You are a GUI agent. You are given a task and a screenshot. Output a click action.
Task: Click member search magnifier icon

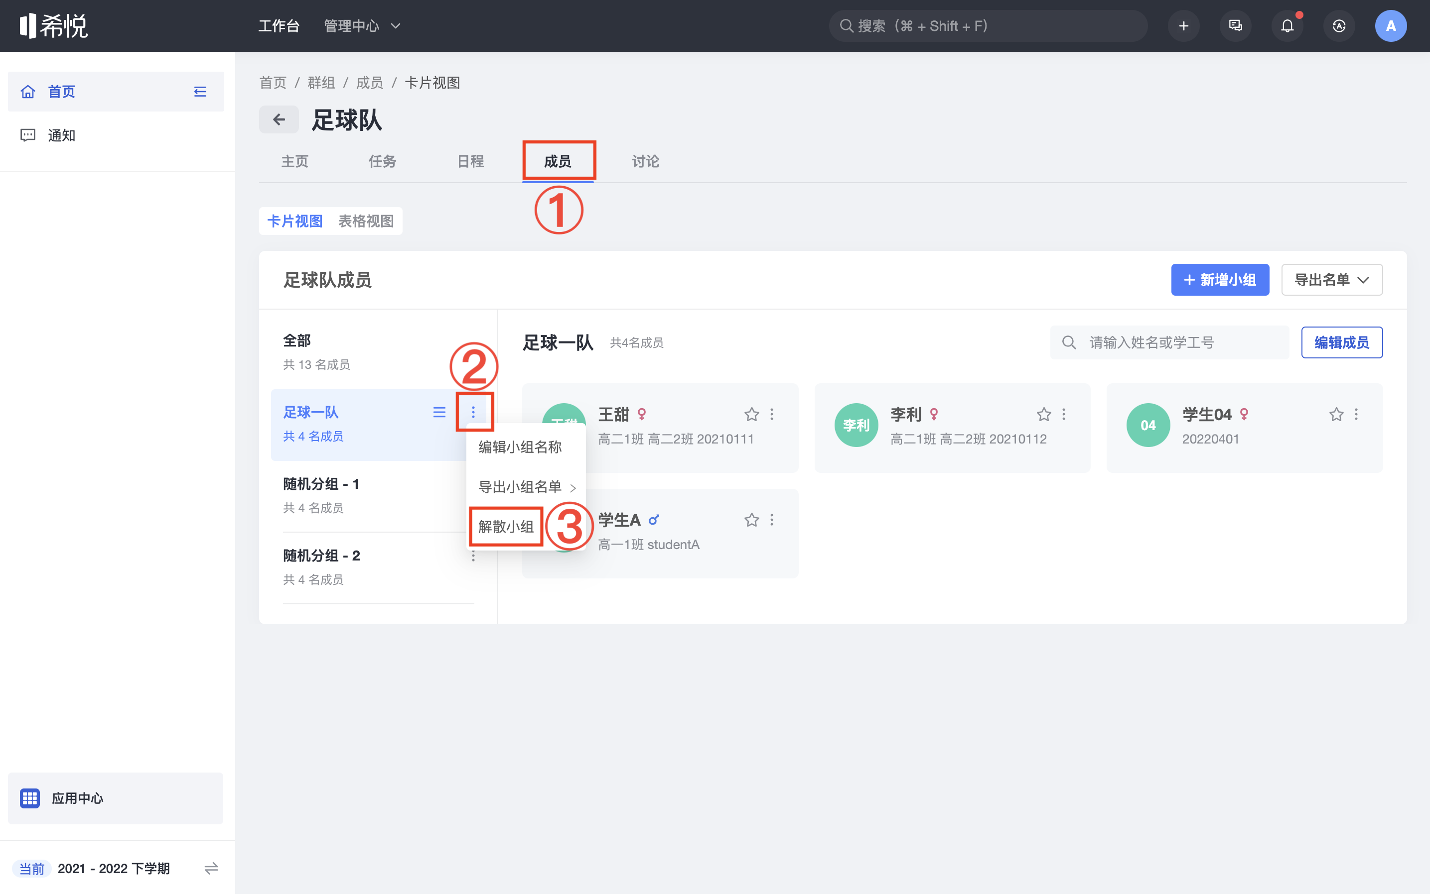tap(1069, 342)
